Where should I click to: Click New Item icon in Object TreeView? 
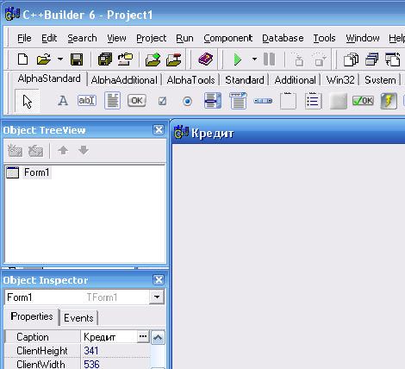click(x=15, y=150)
